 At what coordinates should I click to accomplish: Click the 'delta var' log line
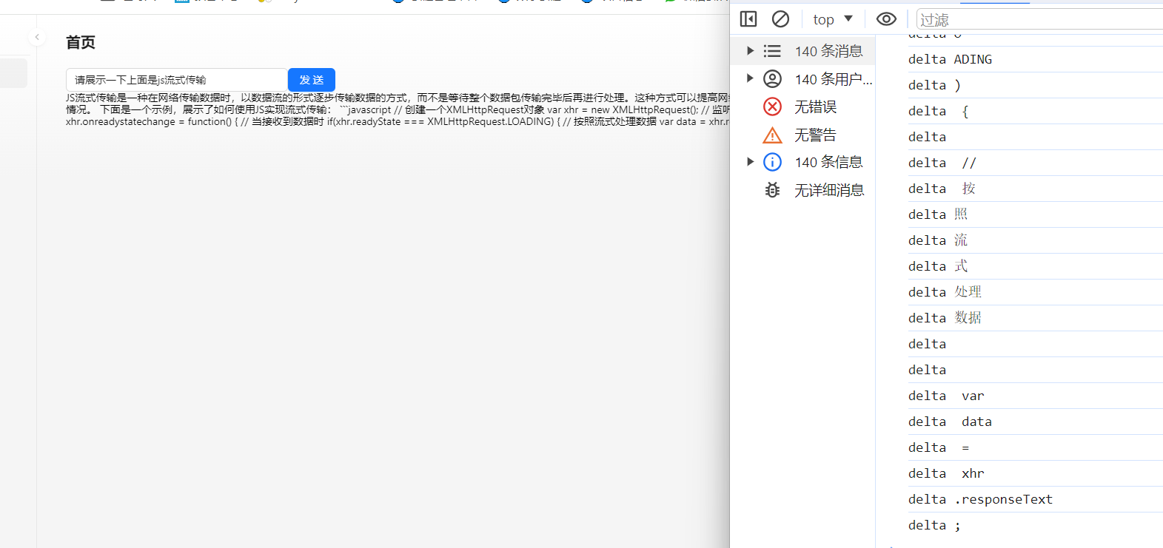tap(1036, 396)
